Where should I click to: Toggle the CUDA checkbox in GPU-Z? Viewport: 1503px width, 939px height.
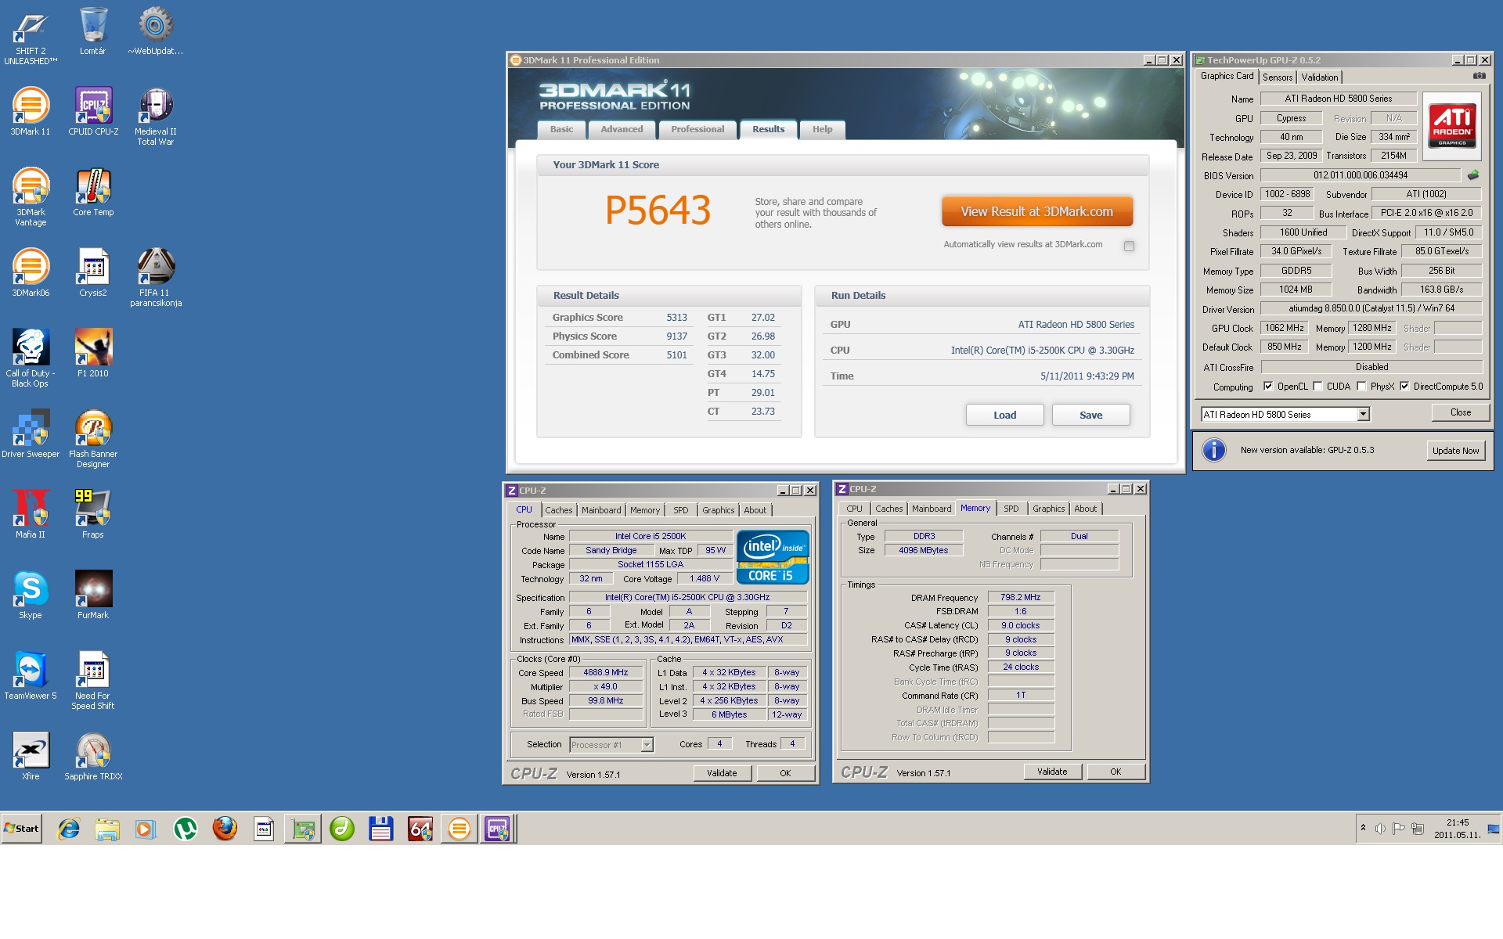pyautogui.click(x=1317, y=386)
